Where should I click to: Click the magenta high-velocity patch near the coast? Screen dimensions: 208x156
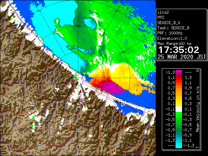point(112,87)
